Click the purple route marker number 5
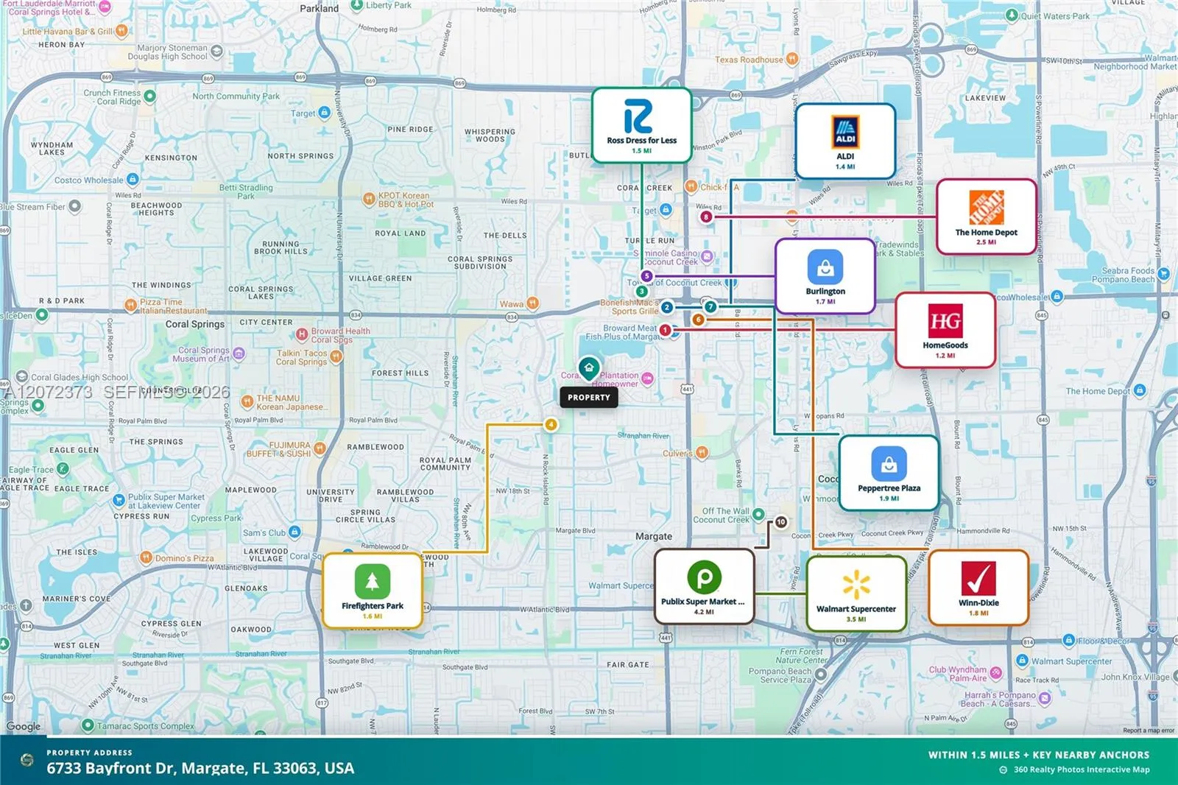 point(646,276)
